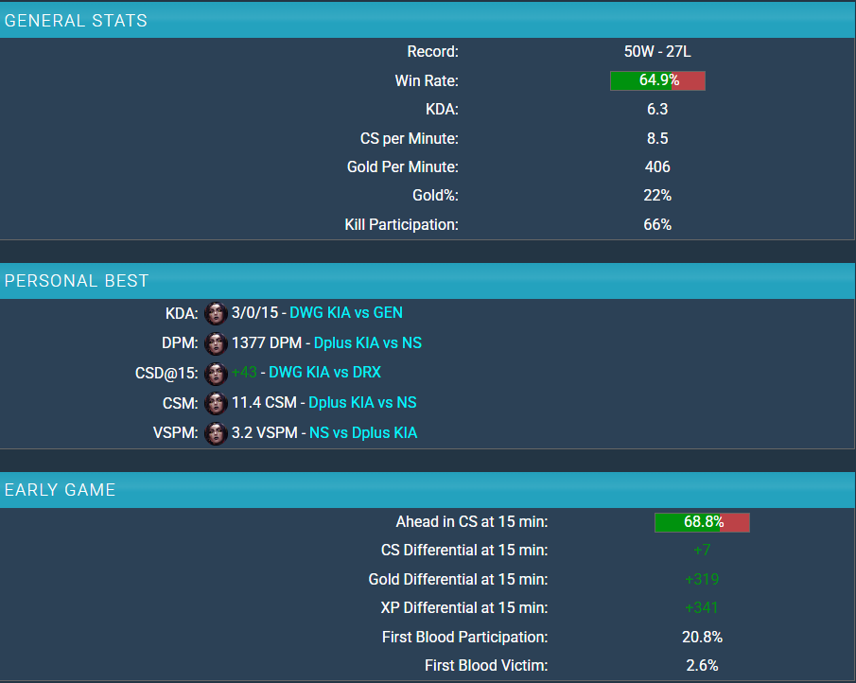The image size is (856, 683).
Task: Click the 50W - 27L record value
Action: pos(657,52)
